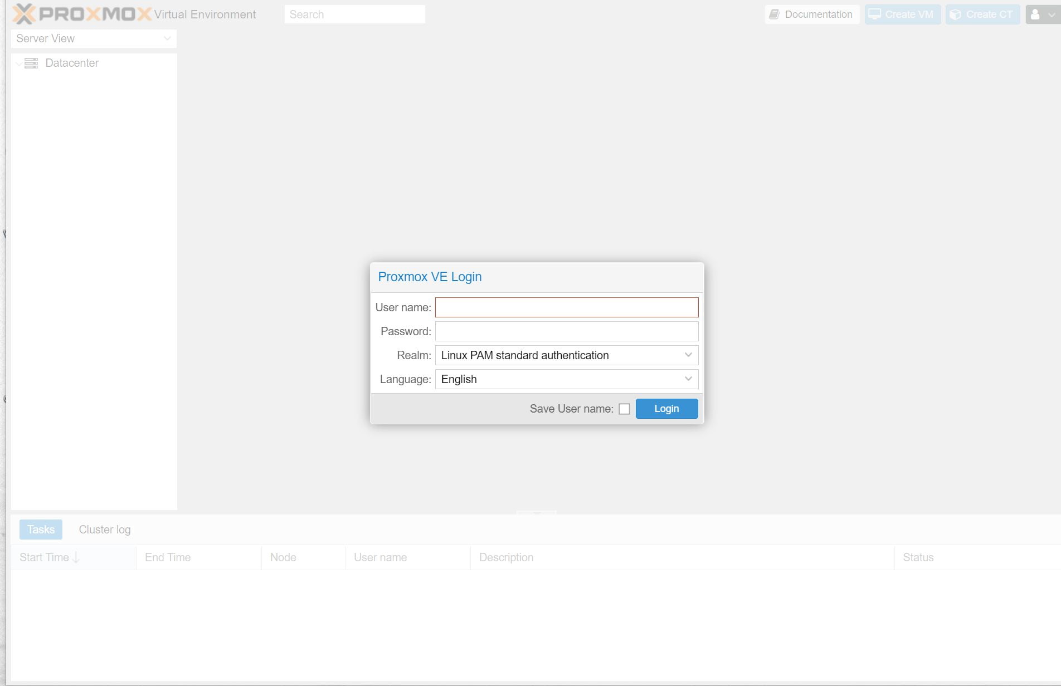Click the Create CT cube icon
Viewport: 1061px width, 686px height.
coord(955,14)
